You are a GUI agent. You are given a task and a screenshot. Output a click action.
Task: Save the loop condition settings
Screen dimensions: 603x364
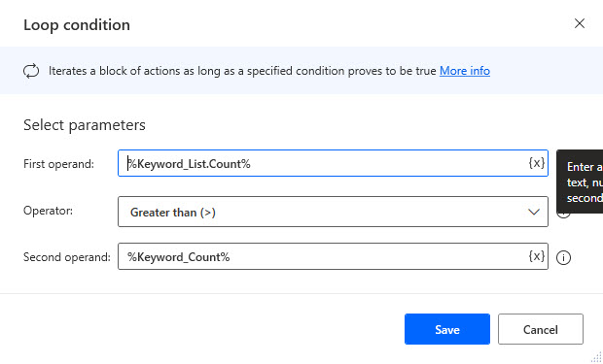tap(447, 329)
